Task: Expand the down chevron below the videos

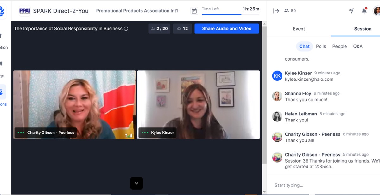Action: [136, 183]
